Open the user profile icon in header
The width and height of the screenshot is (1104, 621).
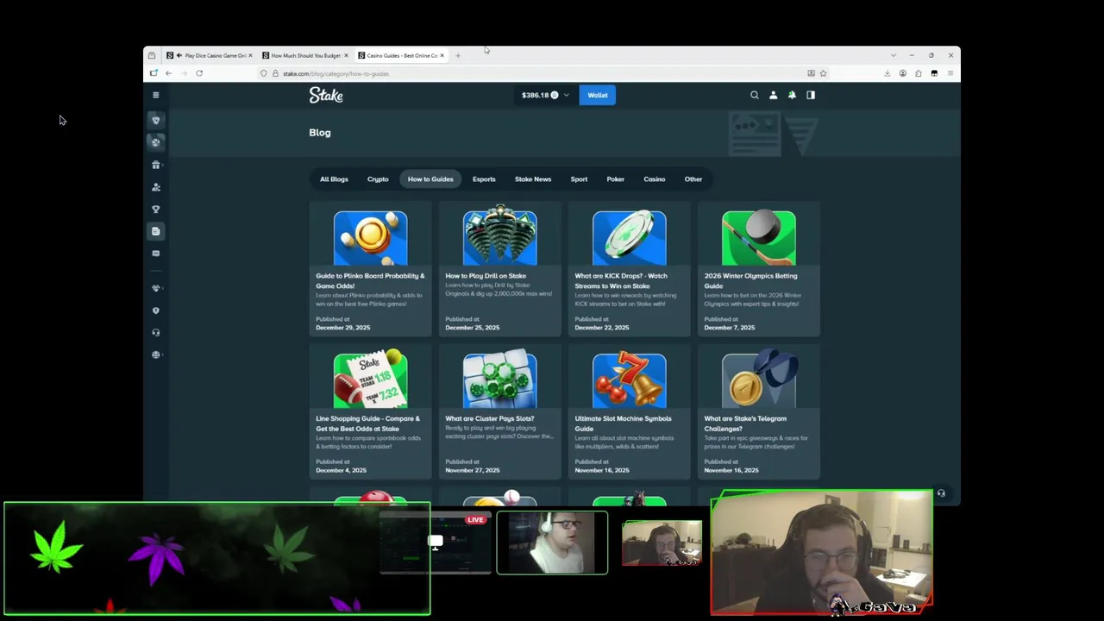click(x=773, y=95)
